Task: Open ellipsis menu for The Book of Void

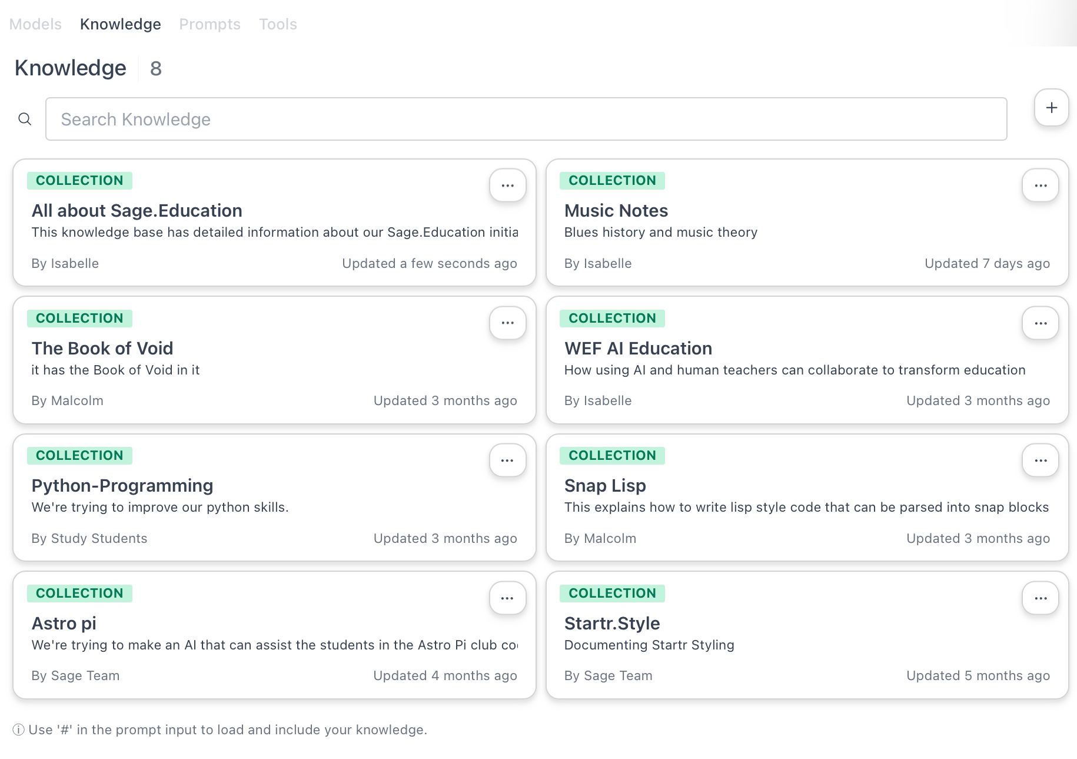Action: [x=507, y=323]
